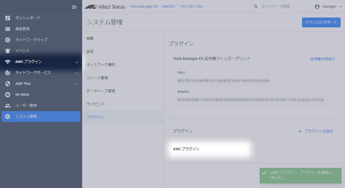Select the プラグイン section tab
345x188 pixels.
[123, 117]
